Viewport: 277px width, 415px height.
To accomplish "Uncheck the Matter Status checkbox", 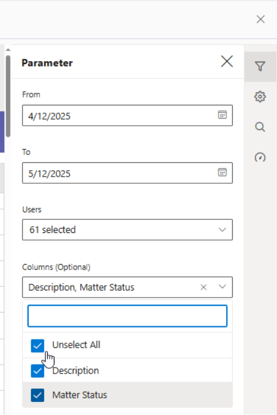I will (x=38, y=395).
